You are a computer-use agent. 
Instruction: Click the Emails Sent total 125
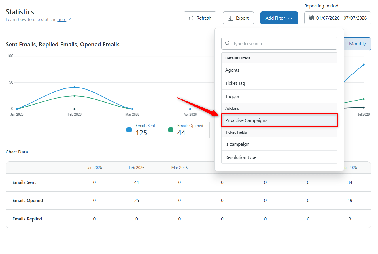[141, 133]
